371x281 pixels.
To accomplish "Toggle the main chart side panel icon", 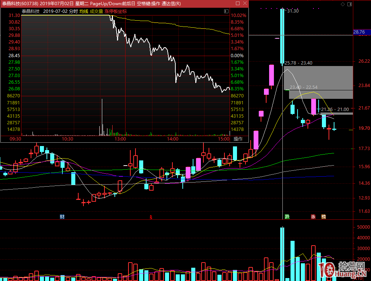I will click(349, 4).
